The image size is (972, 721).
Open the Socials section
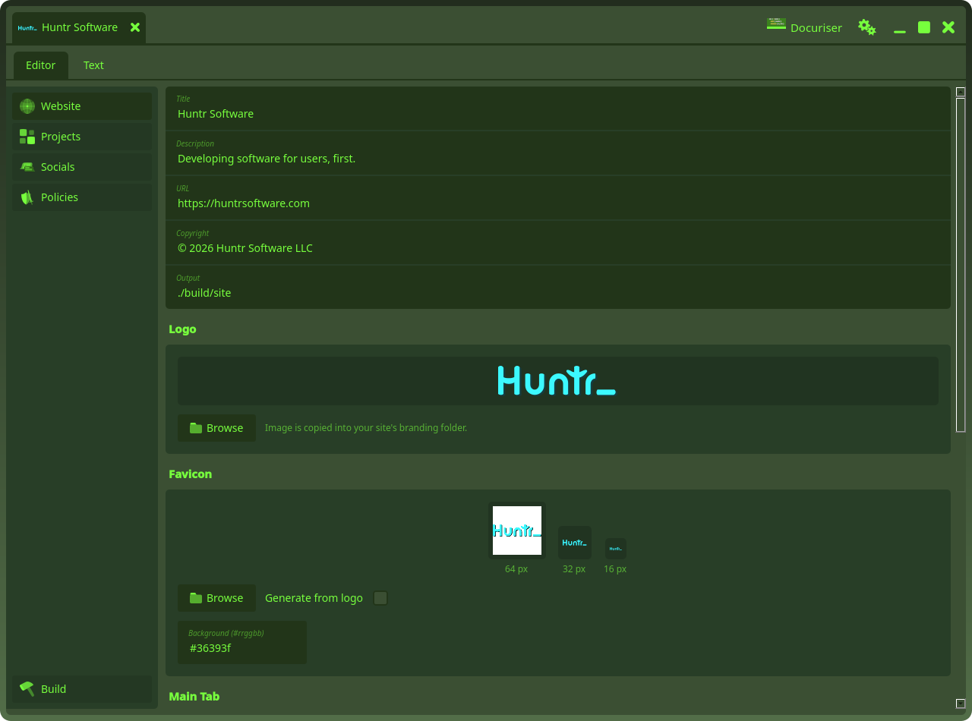click(82, 167)
